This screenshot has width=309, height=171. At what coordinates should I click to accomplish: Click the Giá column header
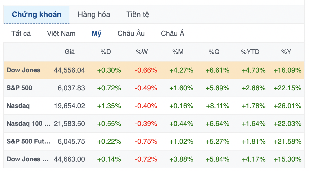tap(70, 52)
